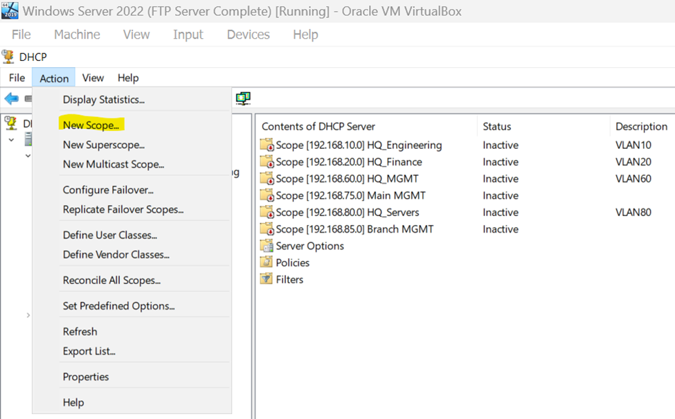
Task: Click the VLAN80 description cell
Action: (633, 213)
